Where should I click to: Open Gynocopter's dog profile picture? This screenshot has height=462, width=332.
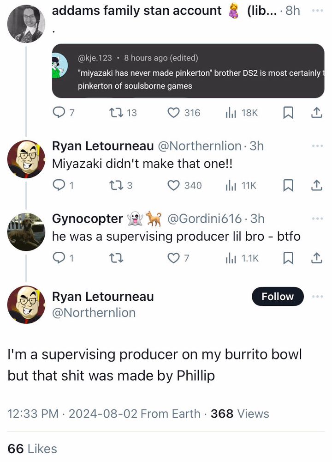26,232
